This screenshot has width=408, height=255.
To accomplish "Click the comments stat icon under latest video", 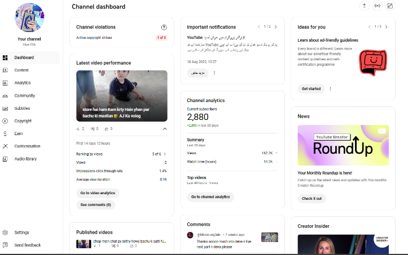I will pos(93,129).
